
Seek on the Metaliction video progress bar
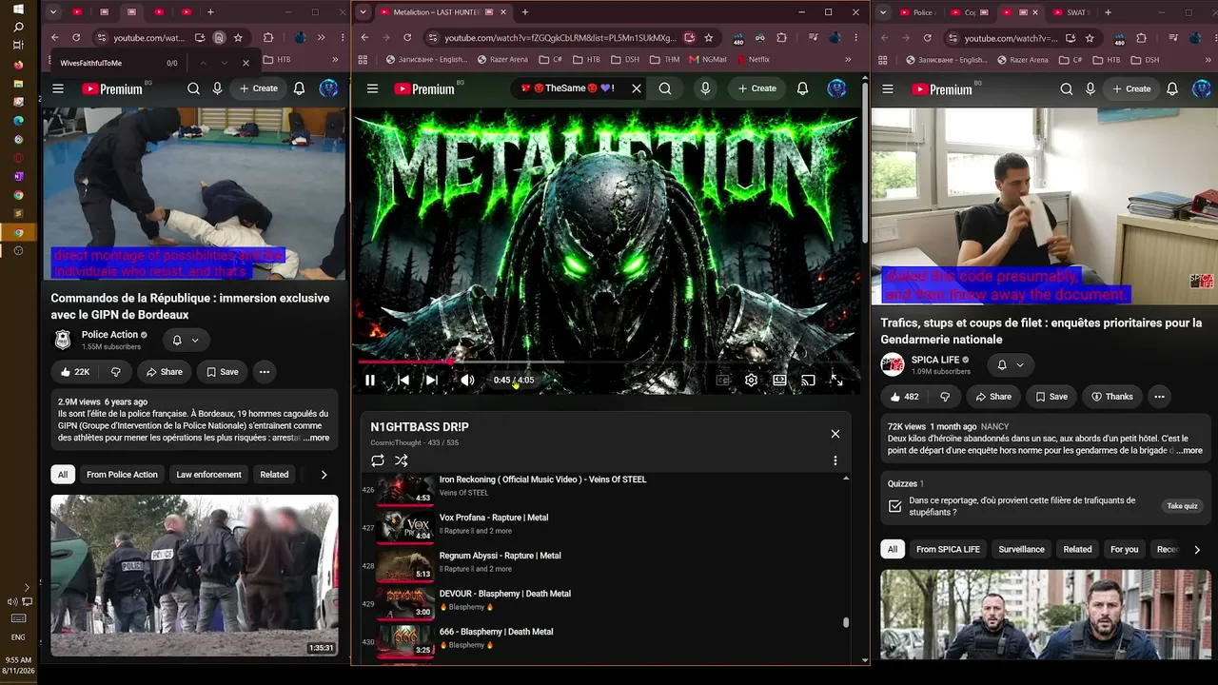608,362
